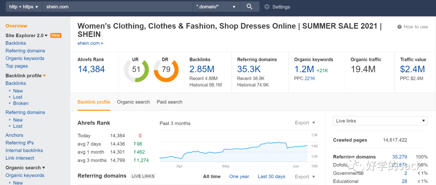Open Anchors in the sidebar
Viewport: 436px width, 185px height.
15,135
